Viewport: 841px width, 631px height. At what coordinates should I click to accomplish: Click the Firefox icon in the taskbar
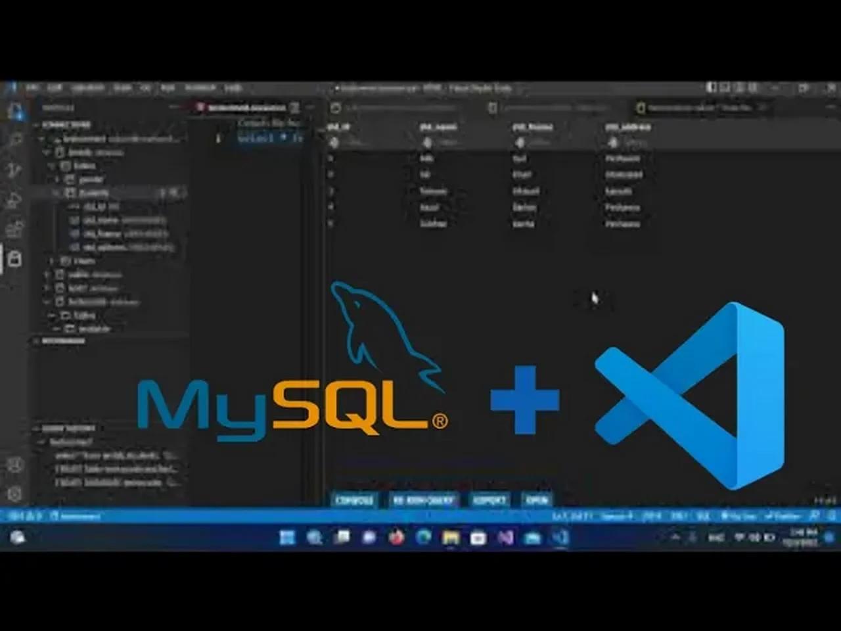pyautogui.click(x=396, y=538)
